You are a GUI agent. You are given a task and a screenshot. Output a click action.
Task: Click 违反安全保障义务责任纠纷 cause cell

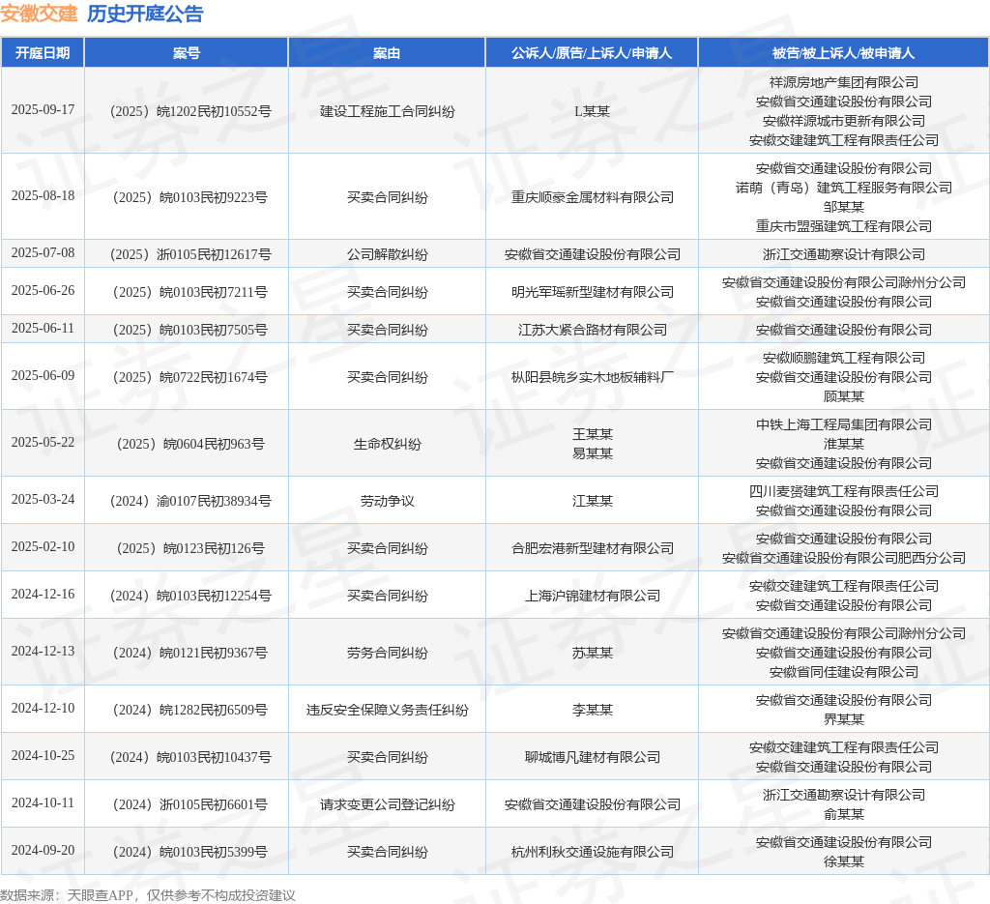[x=387, y=711]
